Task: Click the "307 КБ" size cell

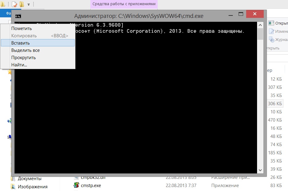Action: tap(275, 87)
